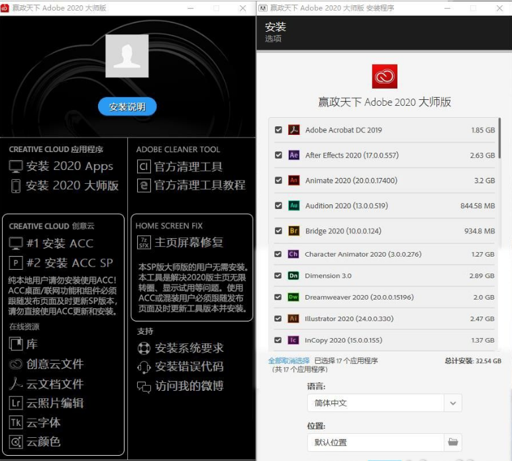Viewport: 512px width, 461px height.
Task: Click the library icon beside 库
Action: (16, 344)
